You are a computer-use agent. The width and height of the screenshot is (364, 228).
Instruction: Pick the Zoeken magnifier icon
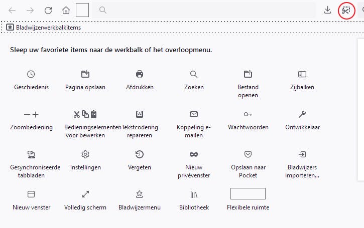pyautogui.click(x=194, y=74)
